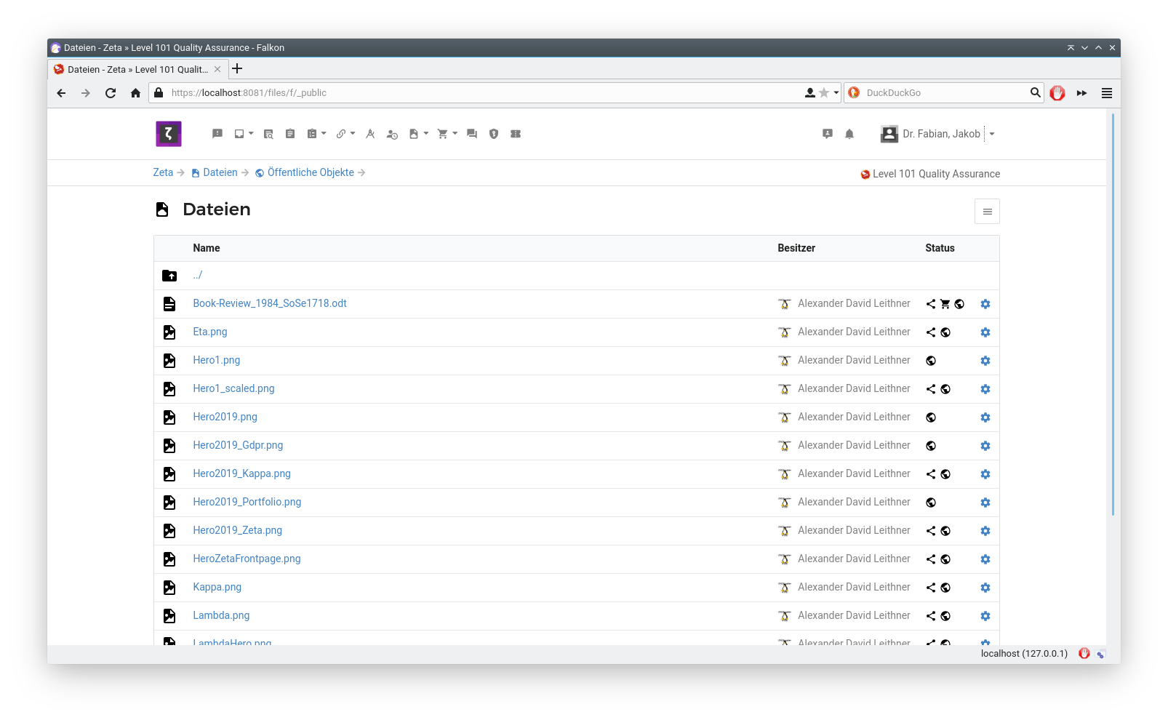Click the document icon beside Book-Review_1984_SoSe1718.odt
The image size is (1168, 720).
(x=169, y=304)
